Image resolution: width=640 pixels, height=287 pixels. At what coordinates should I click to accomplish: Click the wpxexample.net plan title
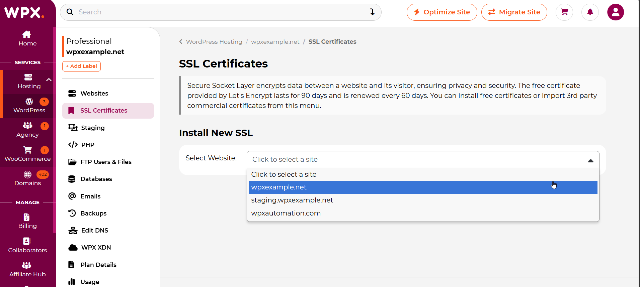pos(95,52)
